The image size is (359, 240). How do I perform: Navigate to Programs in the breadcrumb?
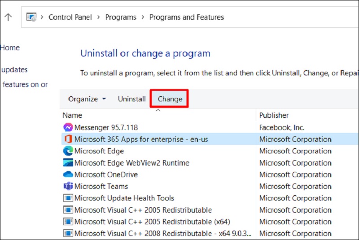click(121, 17)
